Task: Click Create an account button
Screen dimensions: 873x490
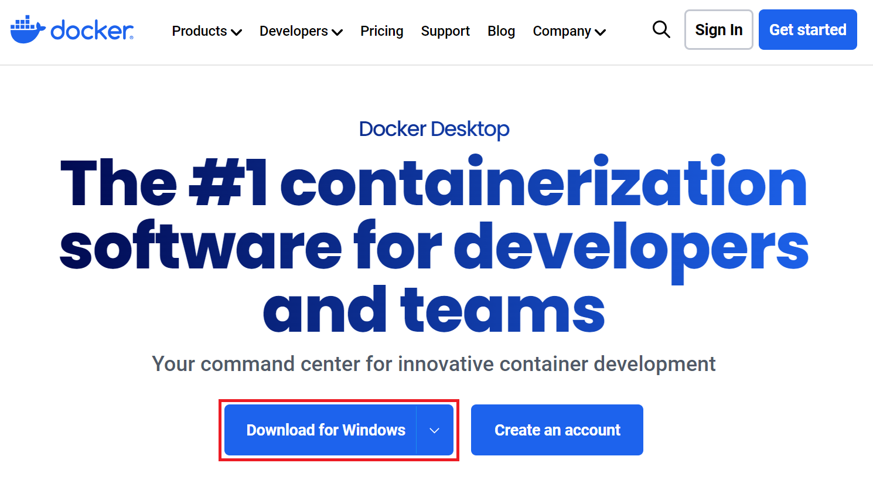Action: pos(557,430)
